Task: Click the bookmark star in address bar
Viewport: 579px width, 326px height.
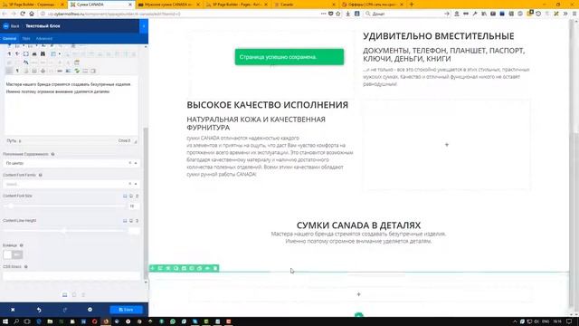Action: click(337, 14)
